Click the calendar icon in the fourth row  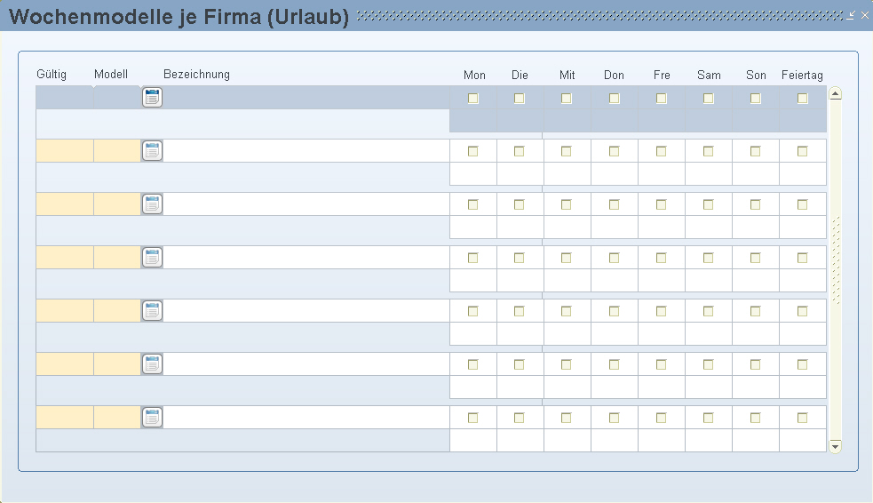pyautogui.click(x=152, y=258)
